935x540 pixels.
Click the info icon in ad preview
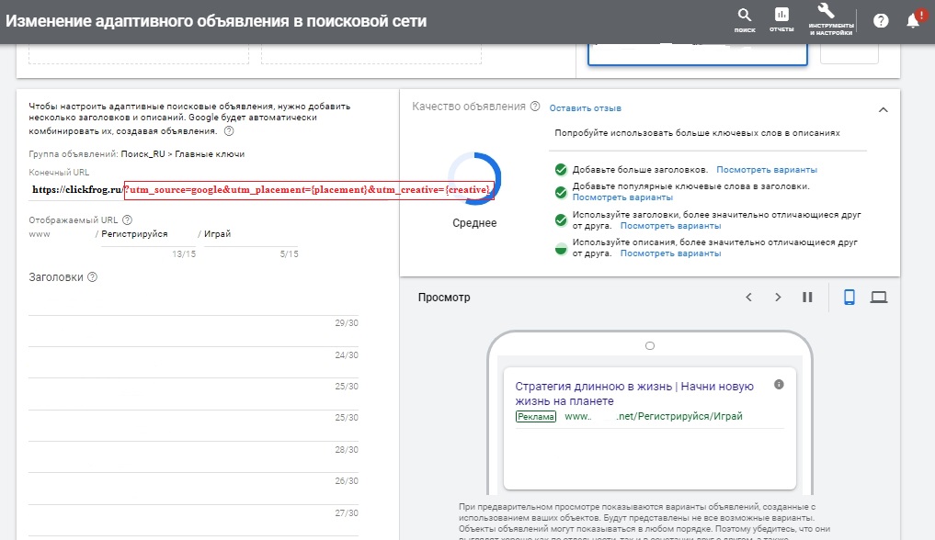coord(779,384)
